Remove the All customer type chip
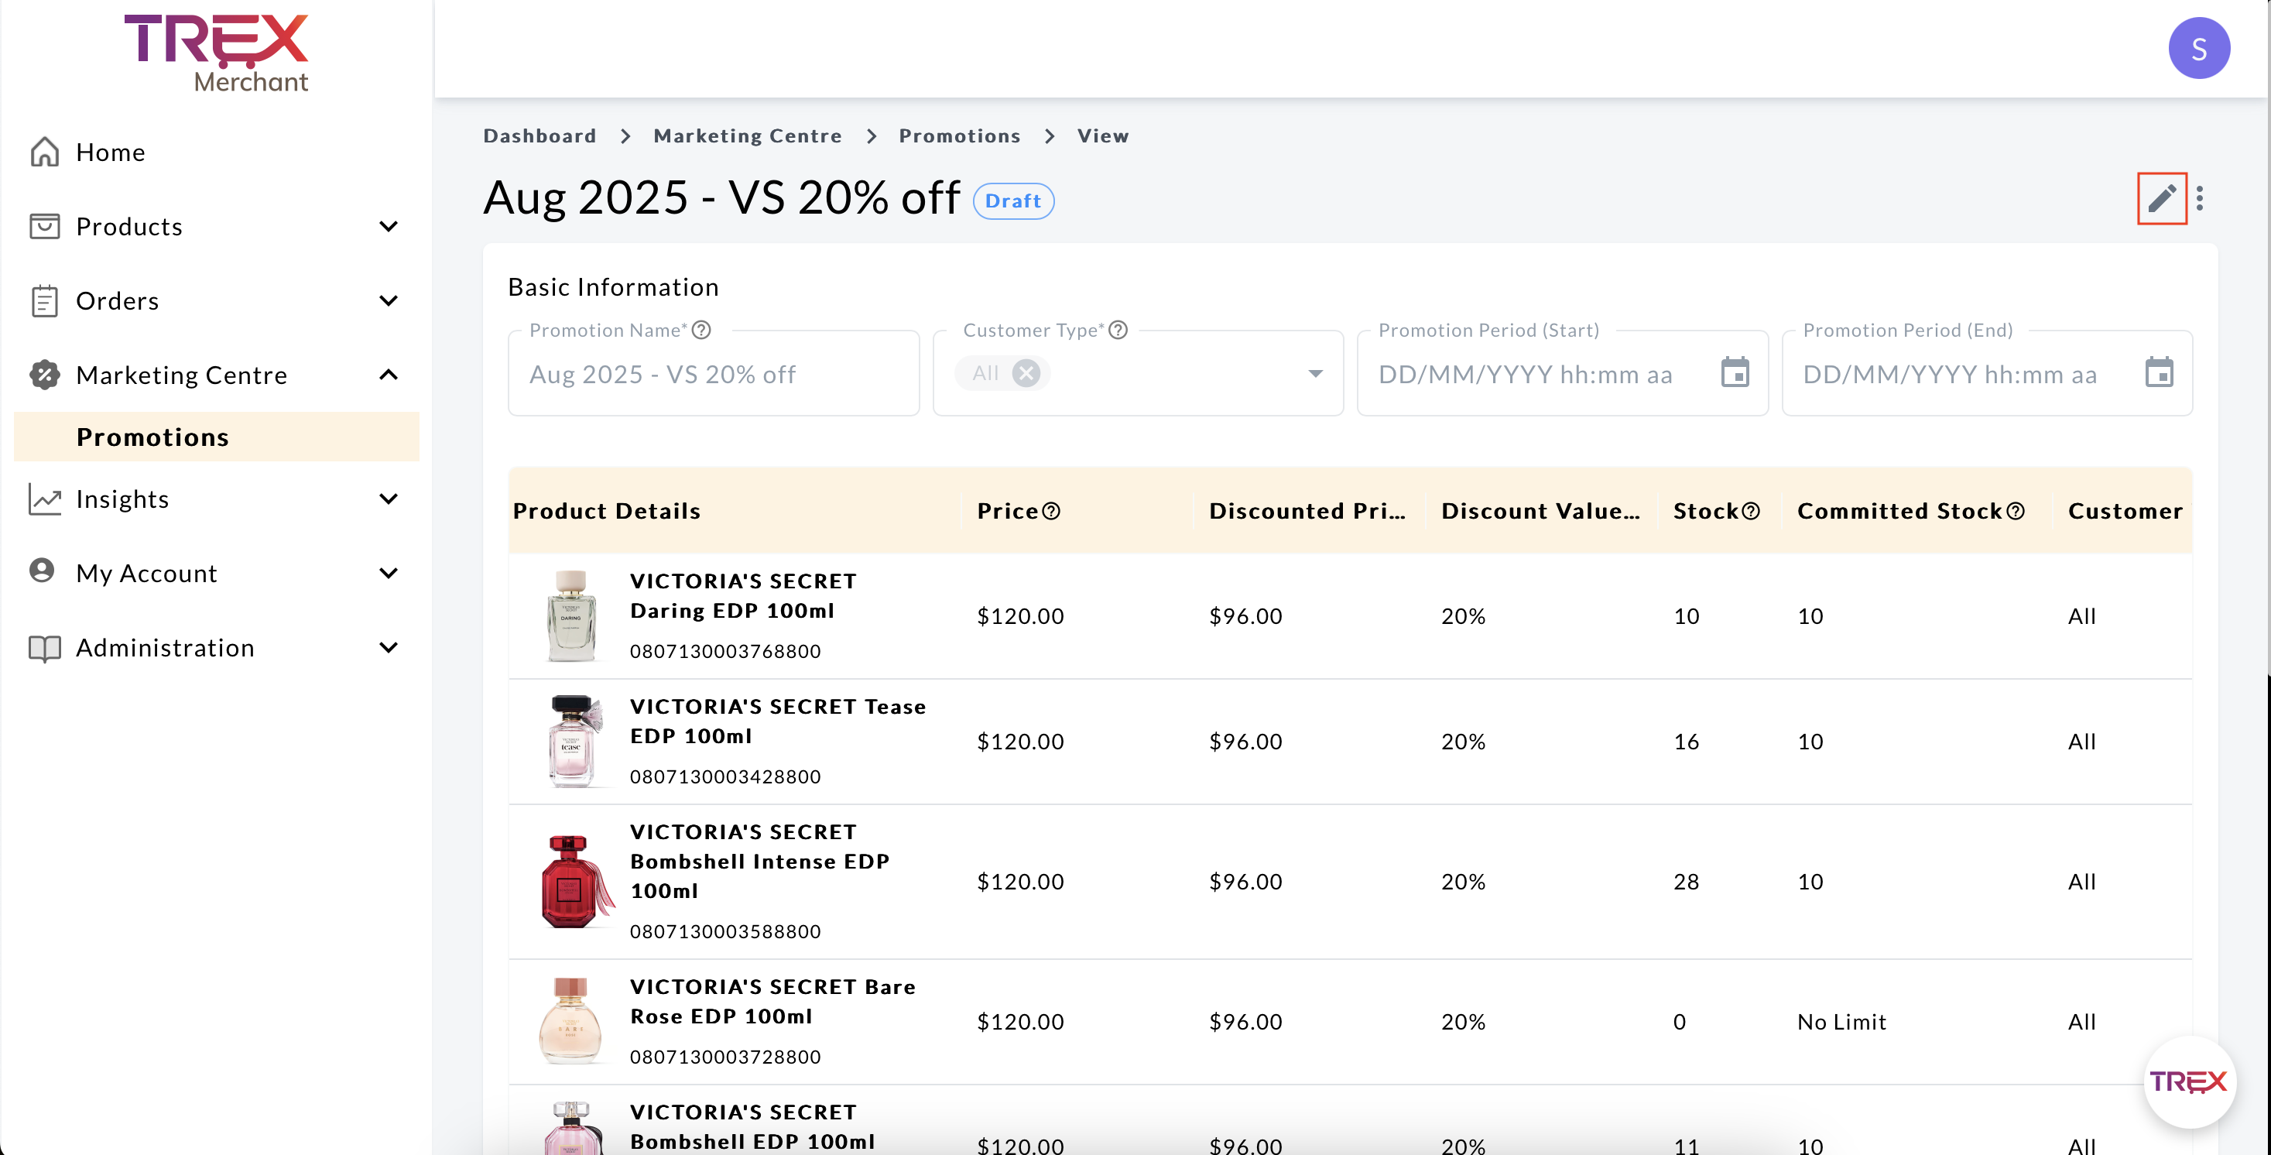 pyautogui.click(x=1026, y=373)
